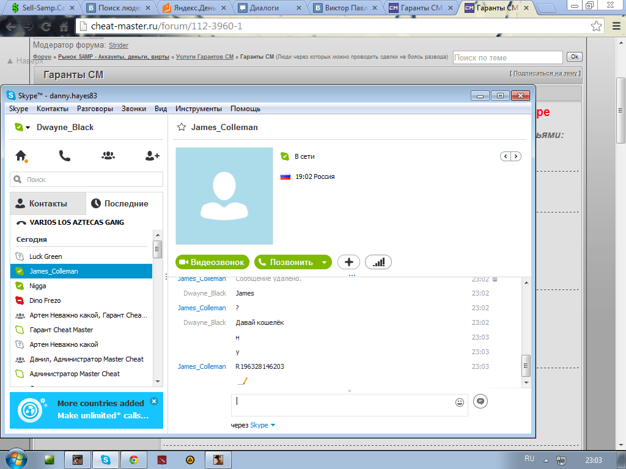Select contact Артем Неважно какой
This screenshot has width=626, height=469.
coord(81,344)
